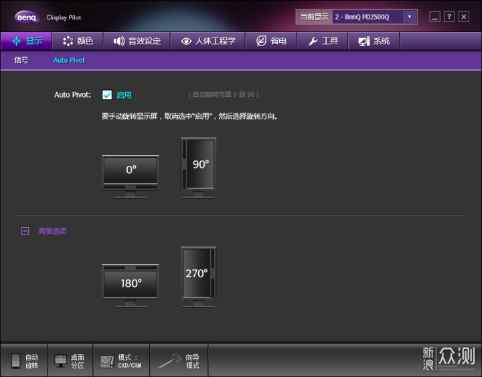482x377 pixels.
Task: Click the Display Pilot title text
Action: [64, 17]
